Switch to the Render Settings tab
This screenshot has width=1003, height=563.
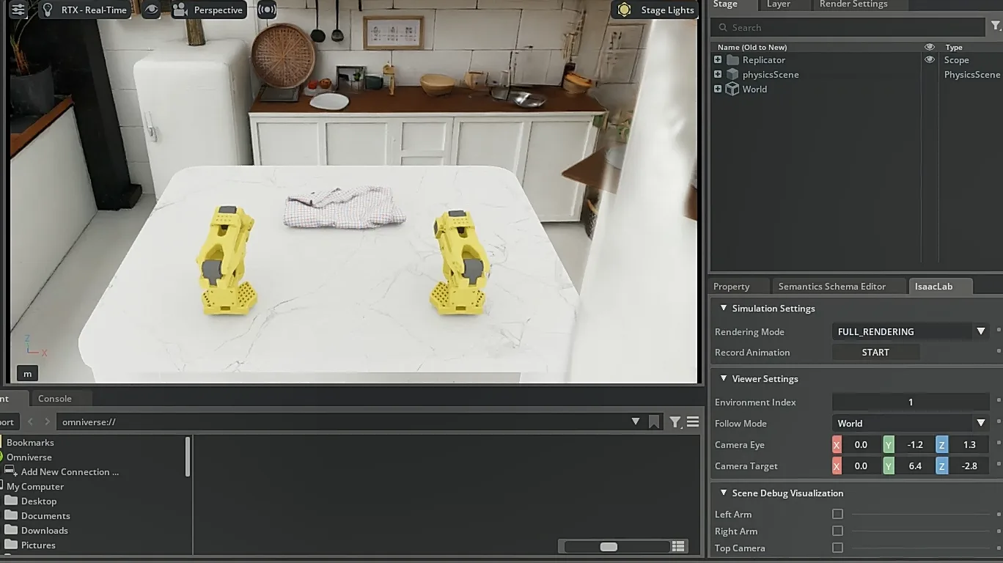[x=853, y=4]
